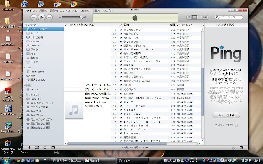Toggle shuffle playback icon
Viewport: 263px width, 164px height.
click(x=37, y=148)
